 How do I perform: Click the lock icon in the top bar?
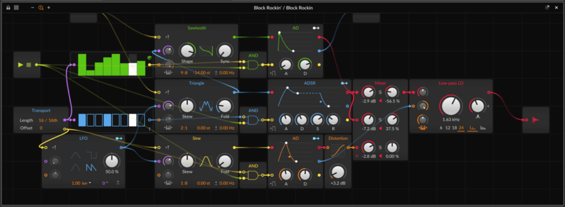tap(8, 8)
